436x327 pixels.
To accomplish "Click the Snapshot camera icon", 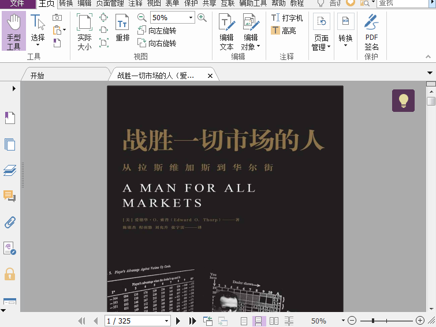I will point(57,17).
